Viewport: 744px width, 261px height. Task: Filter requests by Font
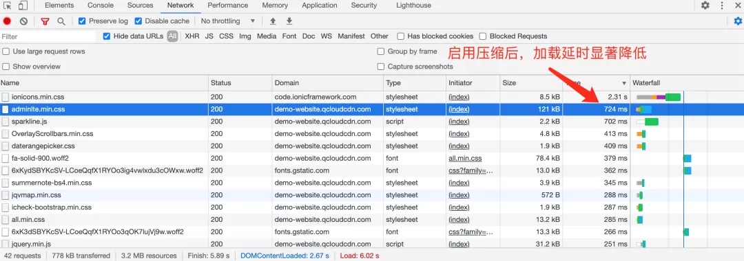[x=289, y=36]
